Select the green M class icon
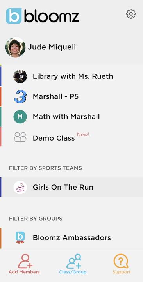 20,117
